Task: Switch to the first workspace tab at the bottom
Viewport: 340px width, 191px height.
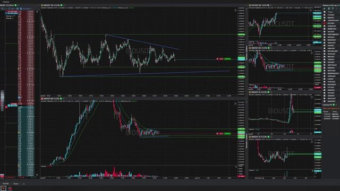Action: 6,184
